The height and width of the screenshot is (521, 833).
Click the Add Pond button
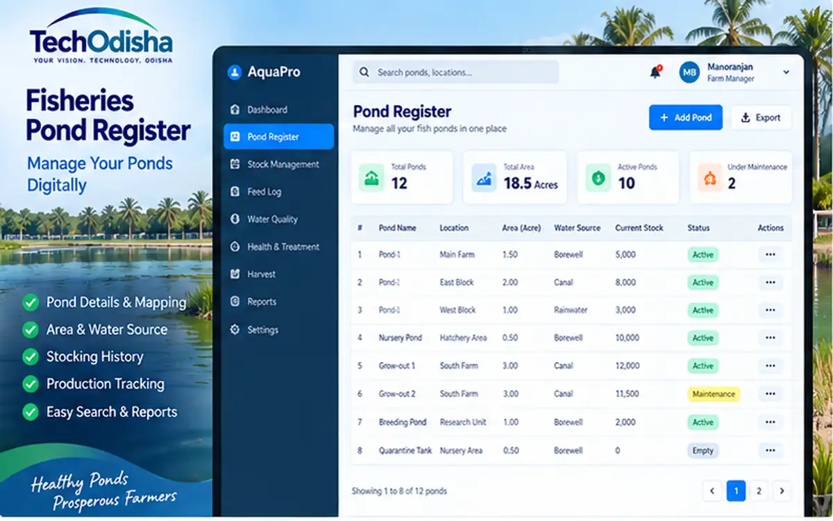(686, 117)
